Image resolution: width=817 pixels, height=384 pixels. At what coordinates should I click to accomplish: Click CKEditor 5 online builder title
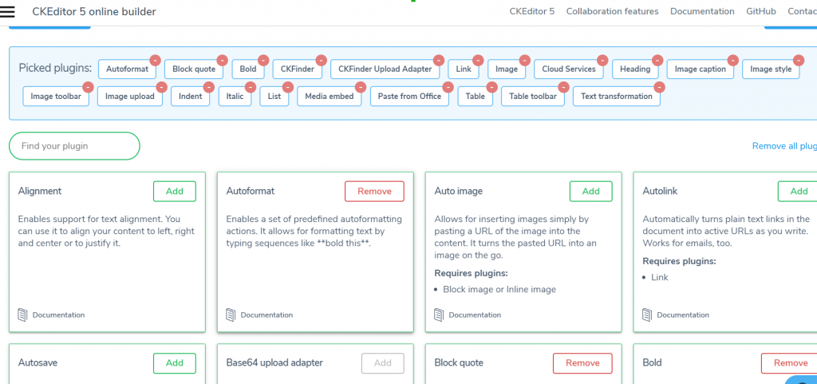point(94,11)
